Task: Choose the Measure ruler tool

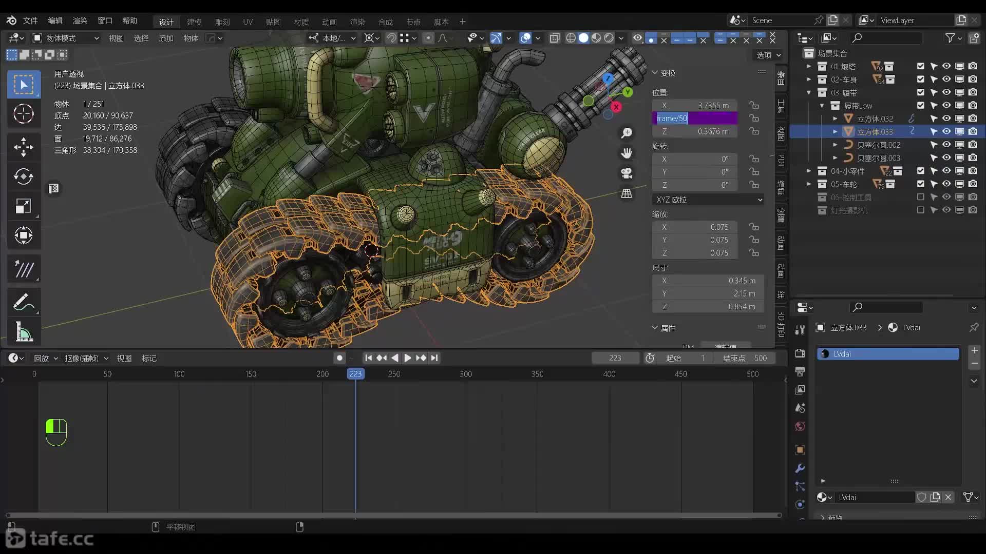Action: pyautogui.click(x=23, y=332)
